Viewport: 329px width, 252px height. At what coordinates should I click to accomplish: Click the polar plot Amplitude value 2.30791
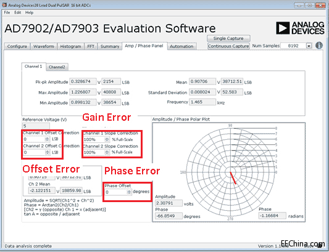point(169,203)
